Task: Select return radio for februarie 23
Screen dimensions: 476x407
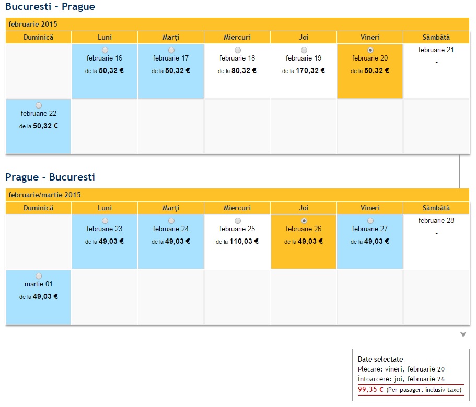Action: pos(105,221)
